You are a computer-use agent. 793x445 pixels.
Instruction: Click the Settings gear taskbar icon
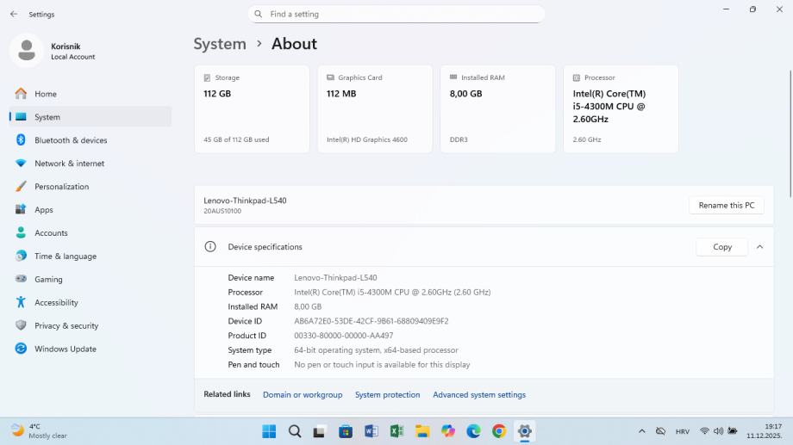point(524,431)
